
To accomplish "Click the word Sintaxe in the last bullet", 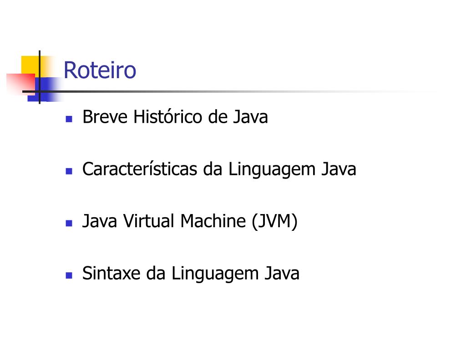I will 111,273.
